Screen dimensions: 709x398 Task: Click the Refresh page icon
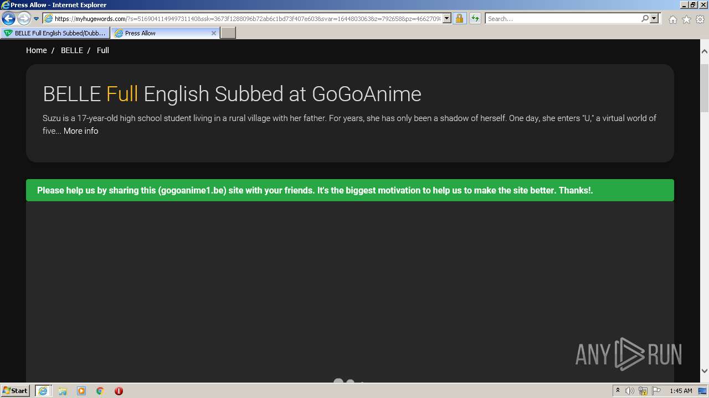[x=475, y=19]
